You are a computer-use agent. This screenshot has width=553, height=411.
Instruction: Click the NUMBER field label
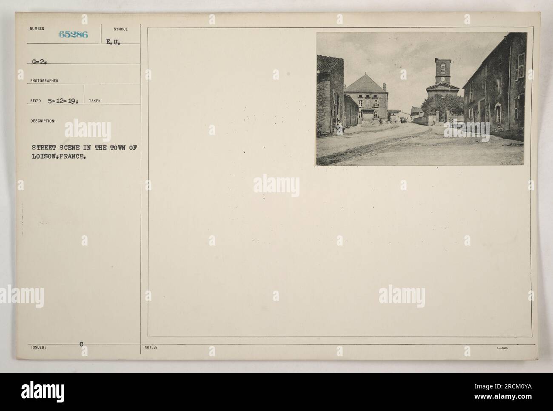(38, 29)
